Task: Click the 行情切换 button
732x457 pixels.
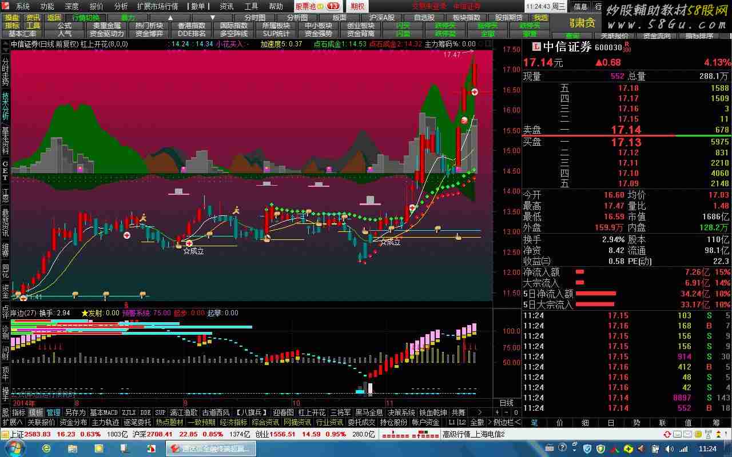Action: point(86,18)
